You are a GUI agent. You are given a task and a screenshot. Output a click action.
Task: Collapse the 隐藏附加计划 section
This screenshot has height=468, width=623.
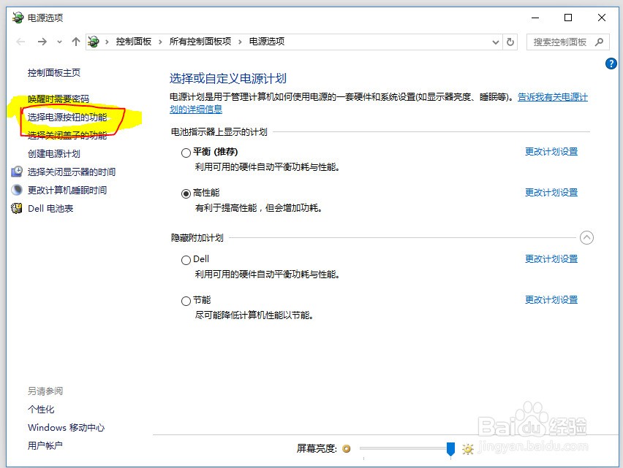click(586, 237)
